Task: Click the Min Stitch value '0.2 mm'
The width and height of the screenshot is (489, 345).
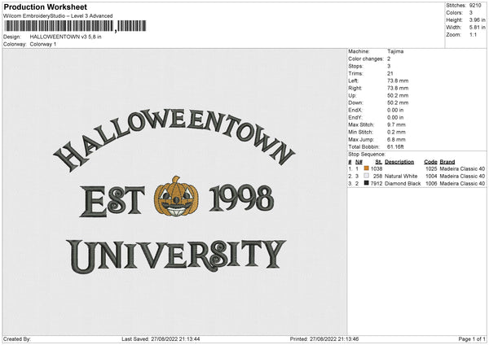Action: tap(396, 132)
